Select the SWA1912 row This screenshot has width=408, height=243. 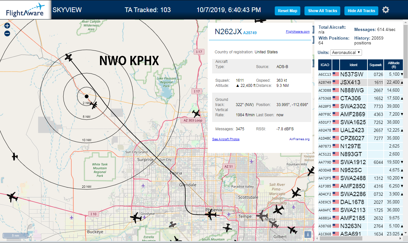(x=361, y=162)
